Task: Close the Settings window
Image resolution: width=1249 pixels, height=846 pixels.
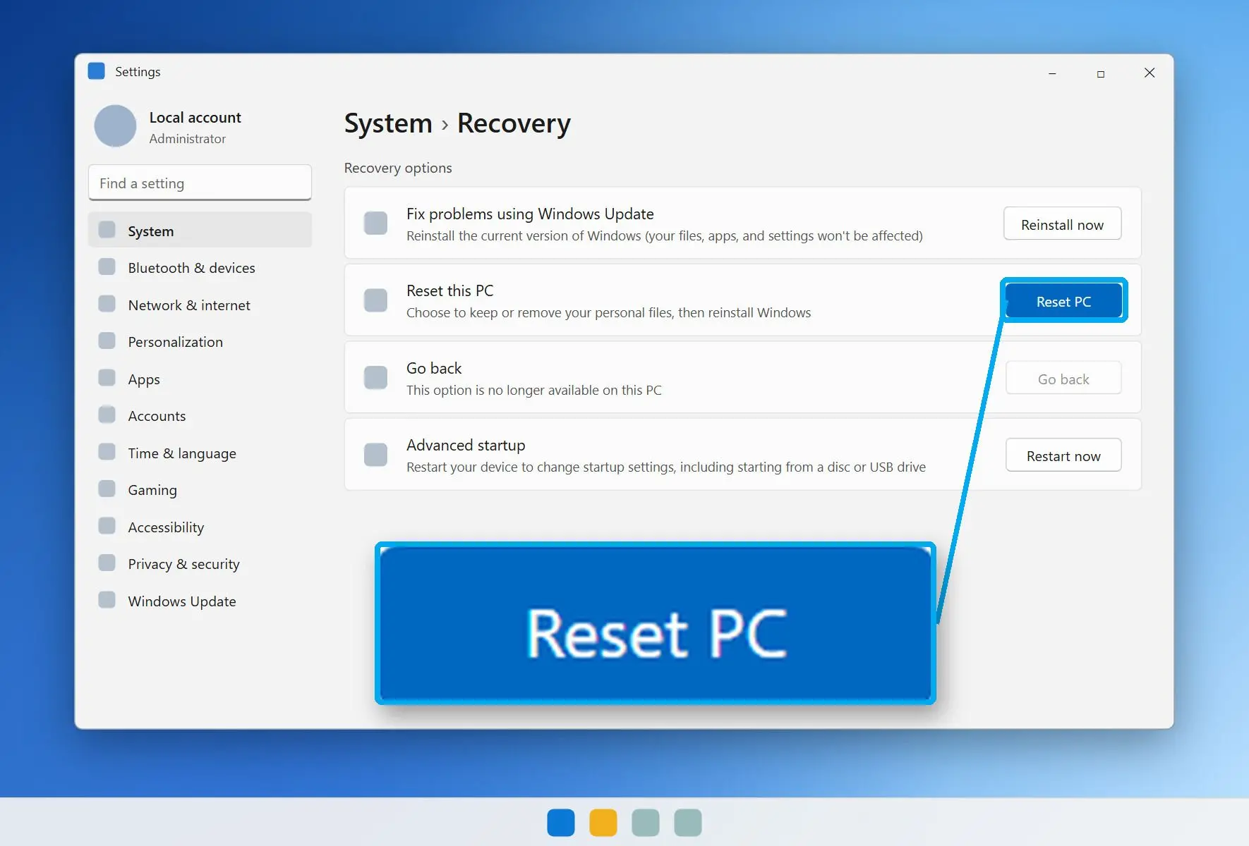Action: tap(1150, 73)
